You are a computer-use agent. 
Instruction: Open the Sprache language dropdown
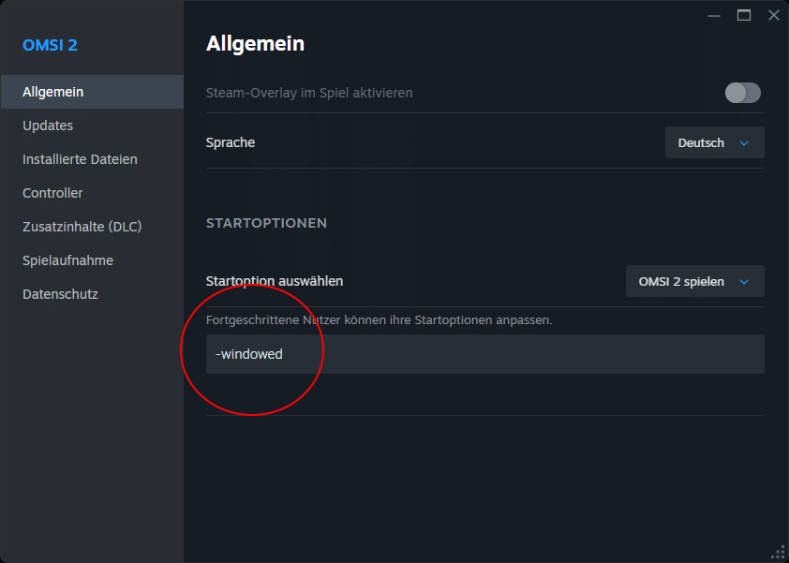tap(714, 143)
